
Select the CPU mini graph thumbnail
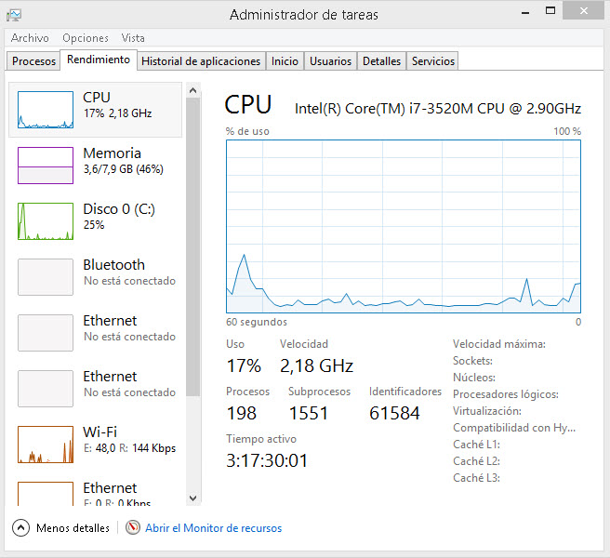click(x=46, y=110)
